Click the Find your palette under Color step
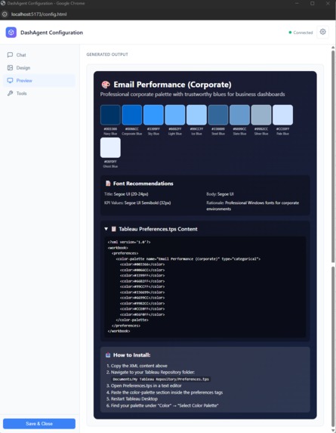The image size is (336, 433). pyautogui.click(x=162, y=405)
